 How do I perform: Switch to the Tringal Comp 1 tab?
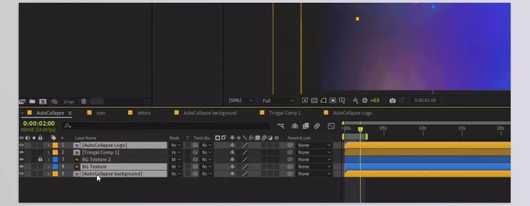[285, 113]
